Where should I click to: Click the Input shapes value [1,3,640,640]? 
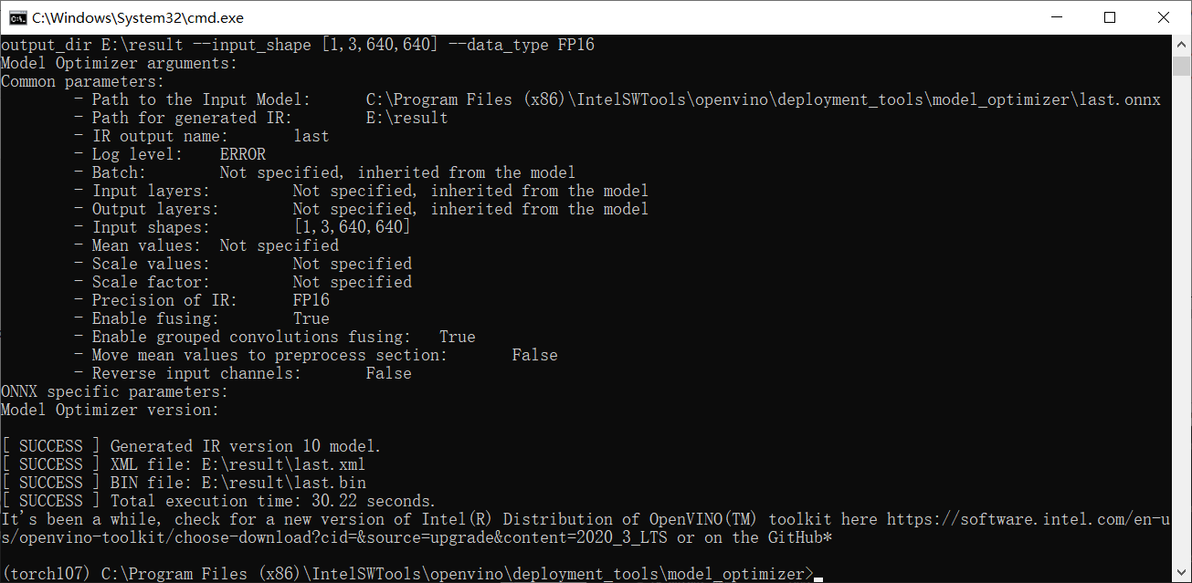[352, 227]
